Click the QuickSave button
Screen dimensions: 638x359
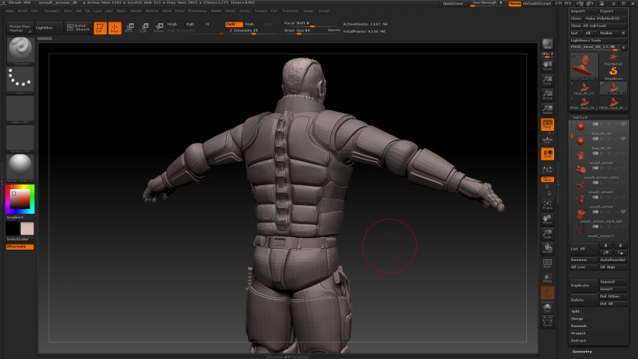(x=453, y=4)
